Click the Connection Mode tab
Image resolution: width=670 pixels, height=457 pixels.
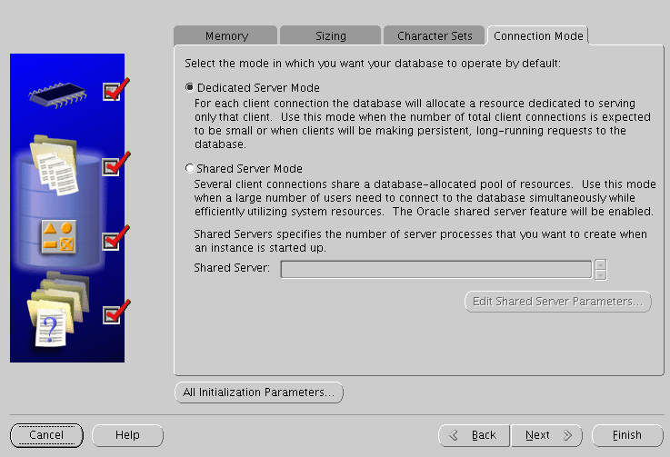pyautogui.click(x=538, y=35)
